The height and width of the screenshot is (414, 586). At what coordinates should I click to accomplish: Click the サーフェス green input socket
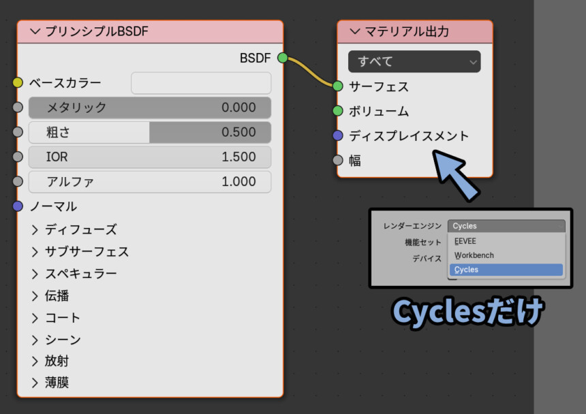338,86
